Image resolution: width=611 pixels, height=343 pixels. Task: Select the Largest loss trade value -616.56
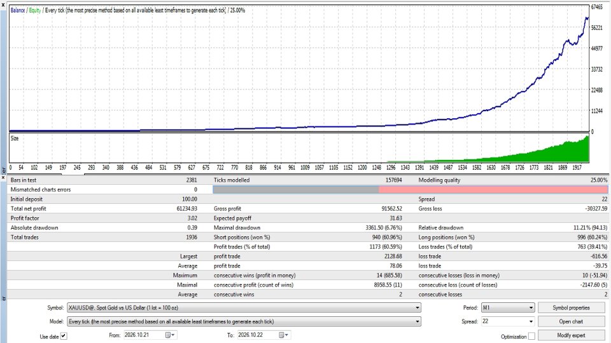(x=599, y=256)
